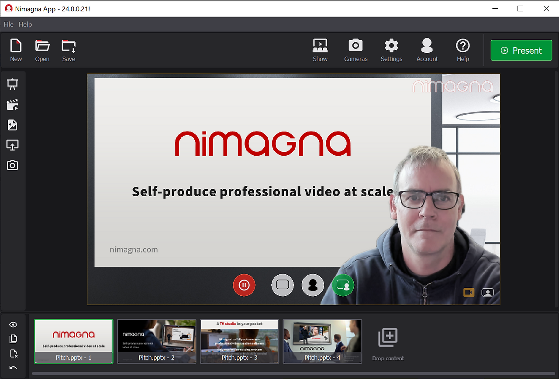
Task: Undo the last action in slide strip
Action: (x=13, y=368)
